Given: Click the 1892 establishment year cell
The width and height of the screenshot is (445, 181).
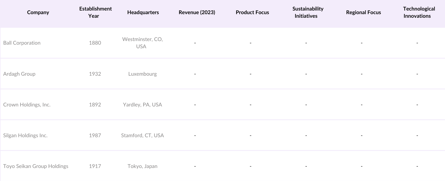Looking at the screenshot, I should pyautogui.click(x=95, y=105).
